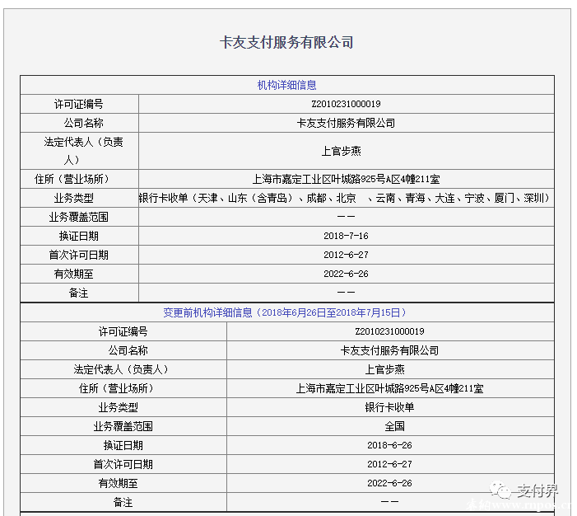Select company name value in 机构详细信息 table

346,123
